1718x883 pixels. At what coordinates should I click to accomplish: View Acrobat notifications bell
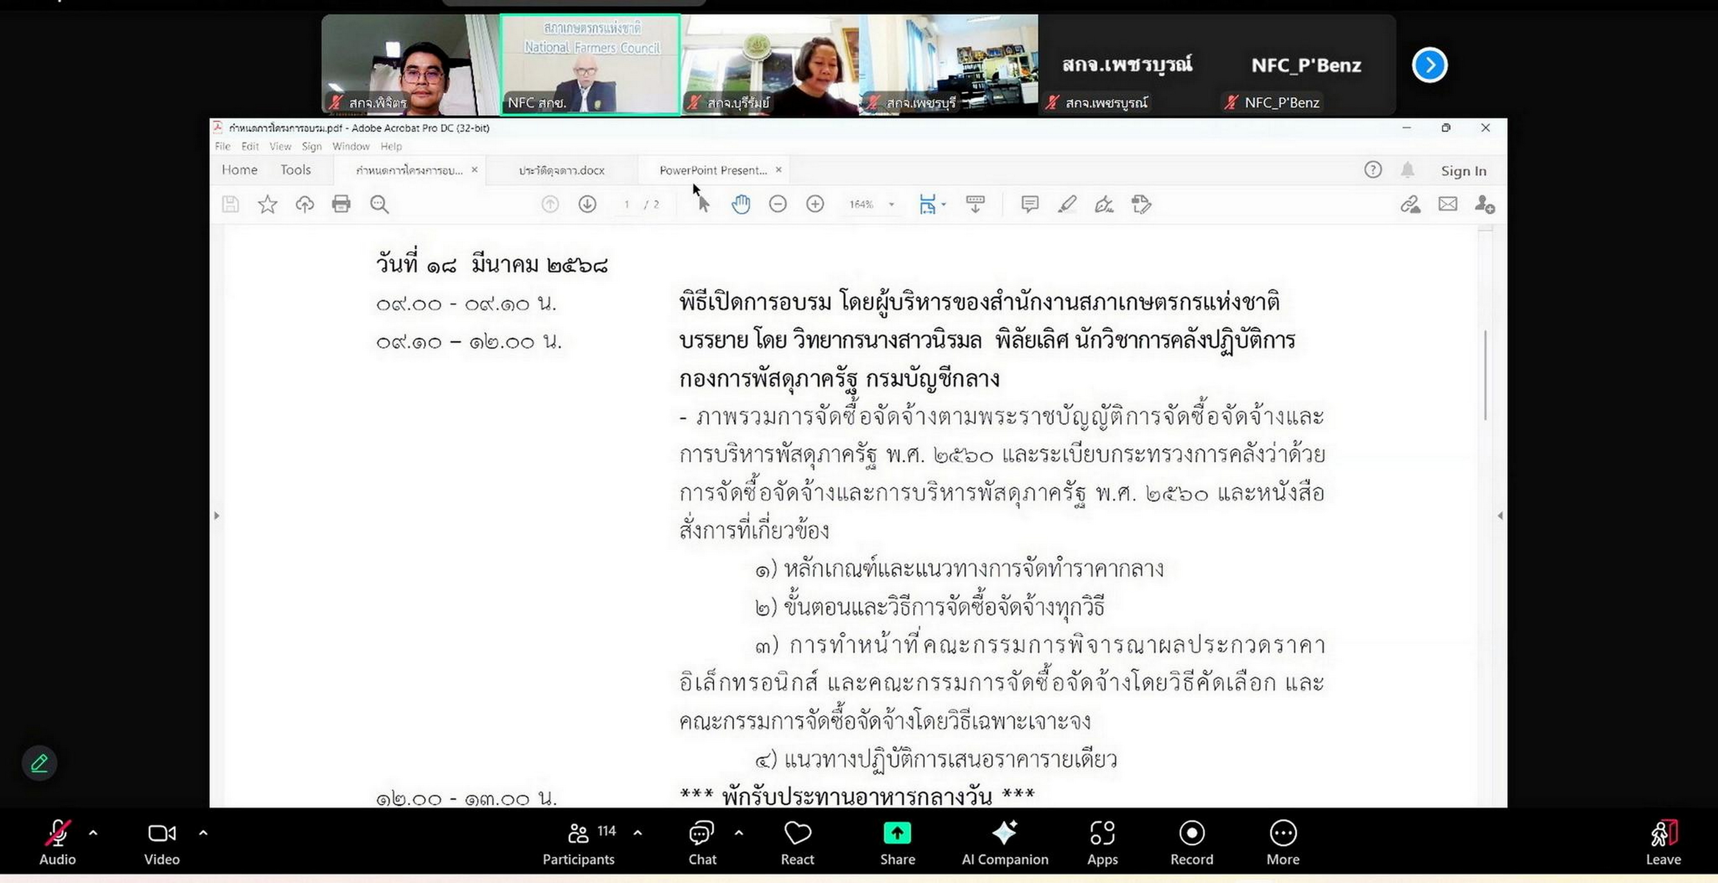tap(1408, 170)
